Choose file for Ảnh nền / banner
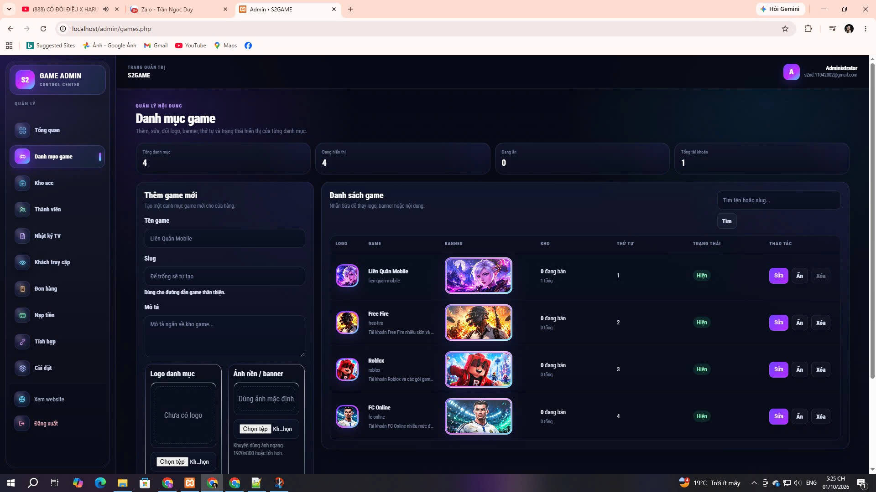Image resolution: width=876 pixels, height=492 pixels. click(255, 429)
